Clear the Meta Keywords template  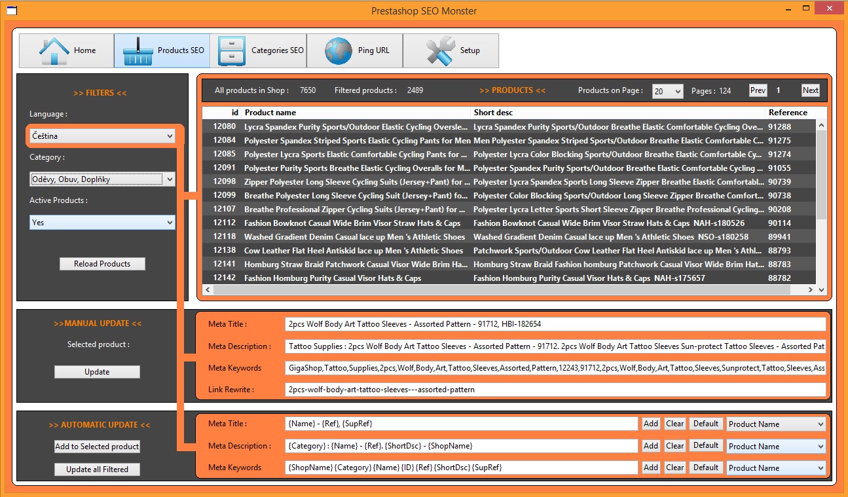pyautogui.click(x=675, y=468)
